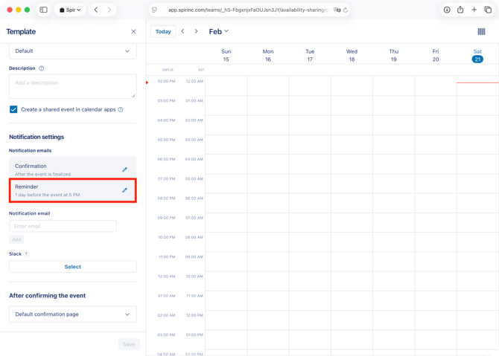
Task: Click the Today button
Action: coord(163,32)
